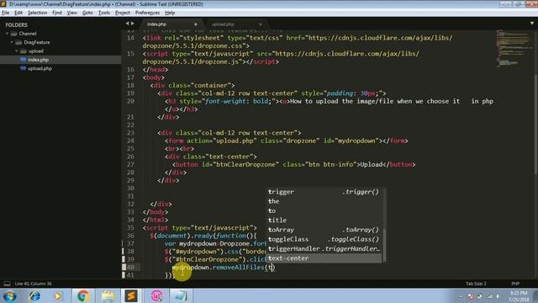Open File Explorer from taskbar

pyautogui.click(x=108, y=295)
